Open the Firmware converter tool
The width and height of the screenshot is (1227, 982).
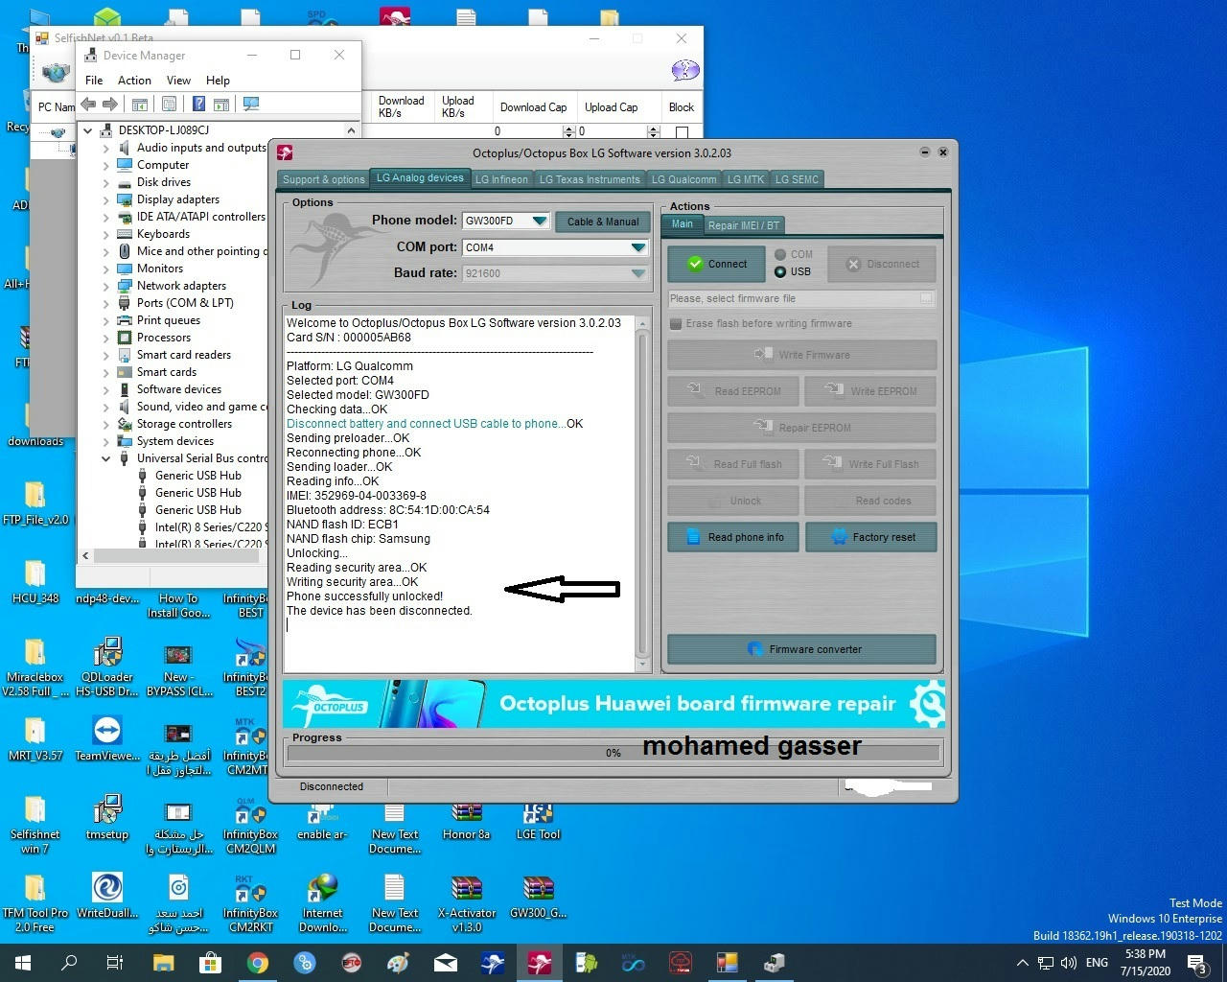(x=801, y=649)
